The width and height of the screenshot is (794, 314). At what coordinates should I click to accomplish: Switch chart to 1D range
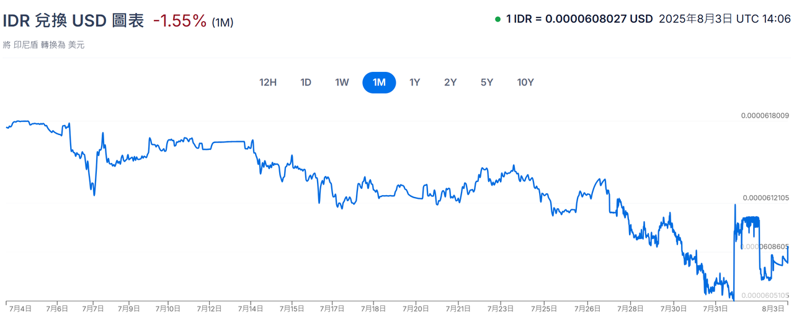[306, 82]
